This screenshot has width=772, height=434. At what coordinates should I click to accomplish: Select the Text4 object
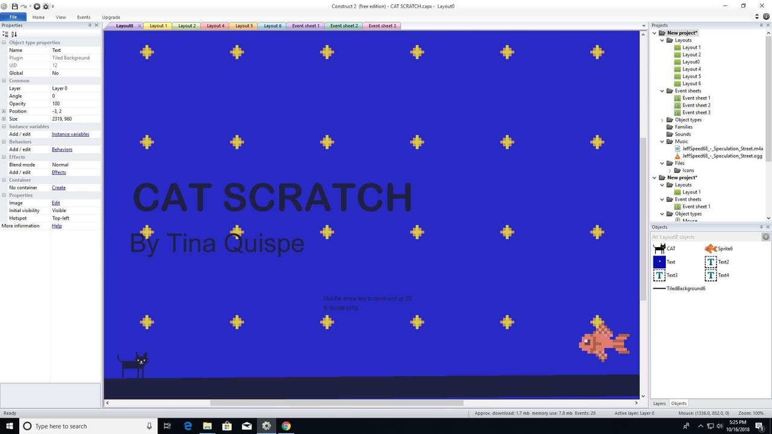click(717, 275)
